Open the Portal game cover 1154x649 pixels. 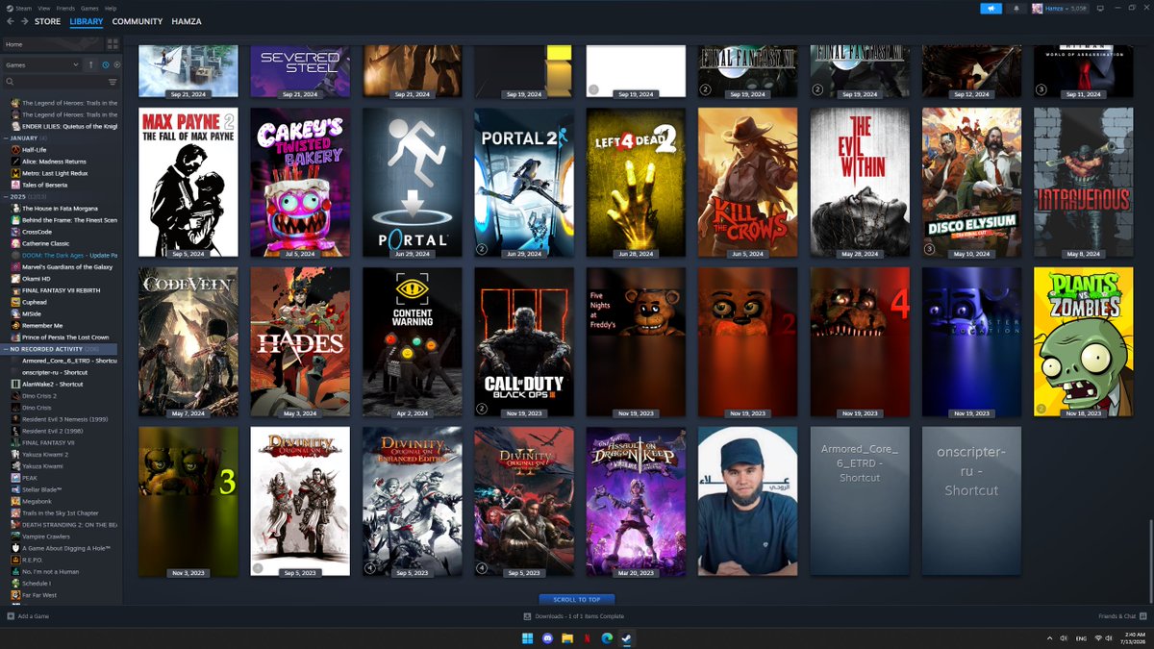[412, 182]
